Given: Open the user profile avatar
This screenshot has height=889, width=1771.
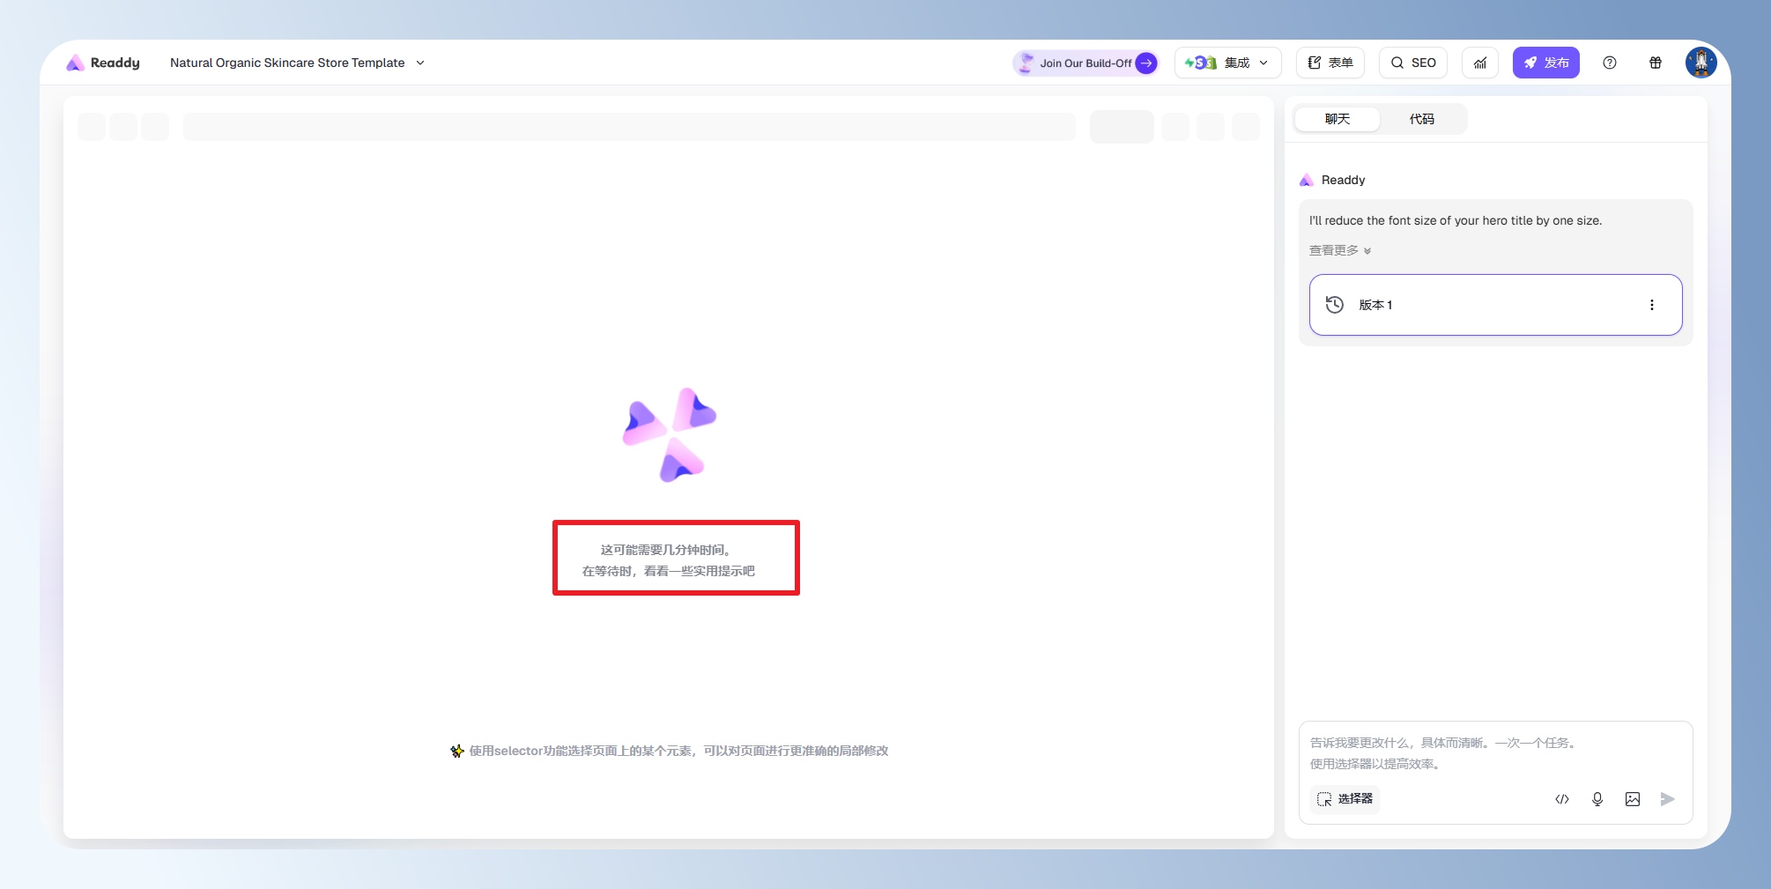Looking at the screenshot, I should point(1700,63).
